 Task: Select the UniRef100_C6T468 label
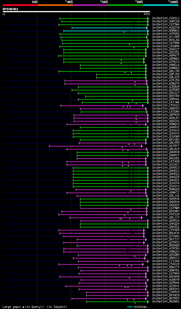click(x=166, y=162)
